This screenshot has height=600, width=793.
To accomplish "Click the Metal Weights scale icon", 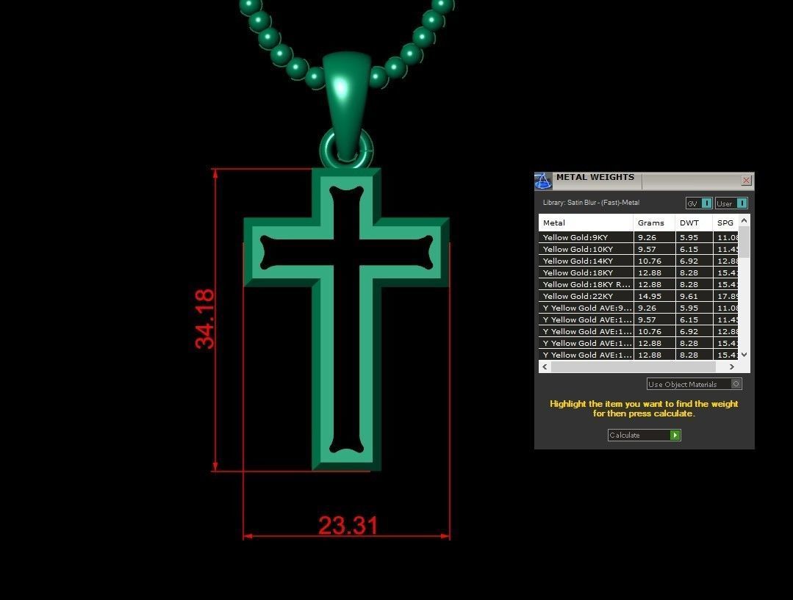I will tap(543, 181).
